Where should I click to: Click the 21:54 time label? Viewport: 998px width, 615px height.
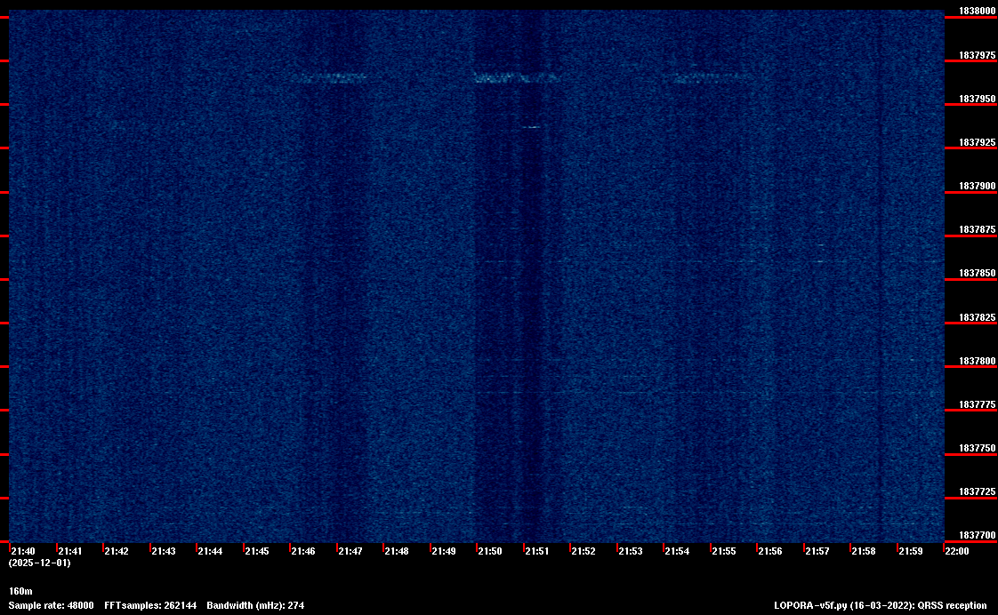coord(677,551)
